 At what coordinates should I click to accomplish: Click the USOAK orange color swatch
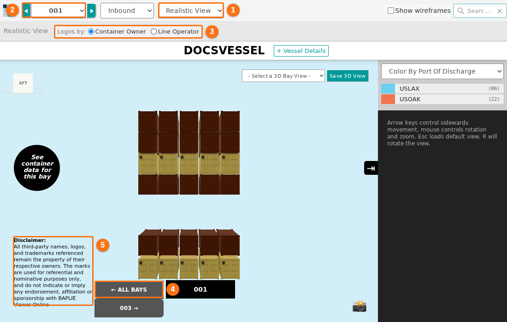coord(388,99)
